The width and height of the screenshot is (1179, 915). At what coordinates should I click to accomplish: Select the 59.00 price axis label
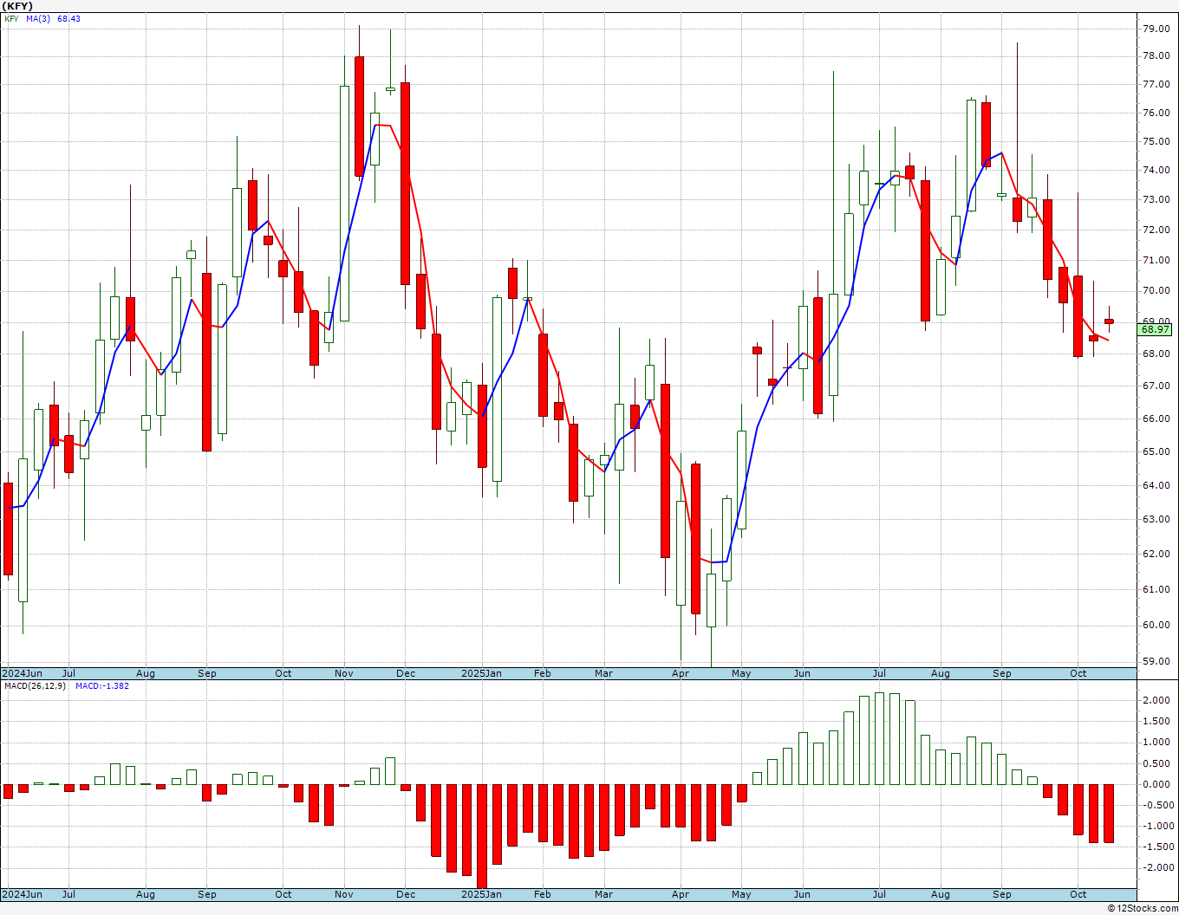[x=1156, y=661]
